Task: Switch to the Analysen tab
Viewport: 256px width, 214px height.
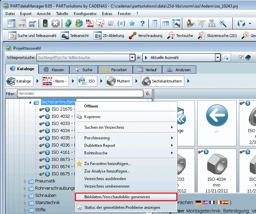Action: 179,70
